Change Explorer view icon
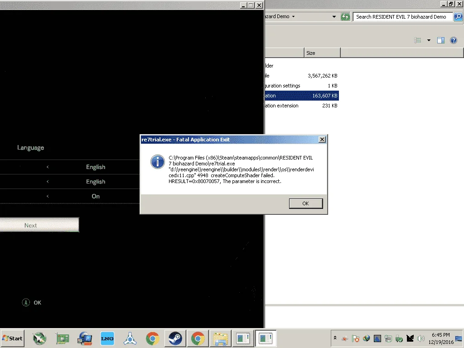Viewport: 464px width, 348px height. [417, 40]
